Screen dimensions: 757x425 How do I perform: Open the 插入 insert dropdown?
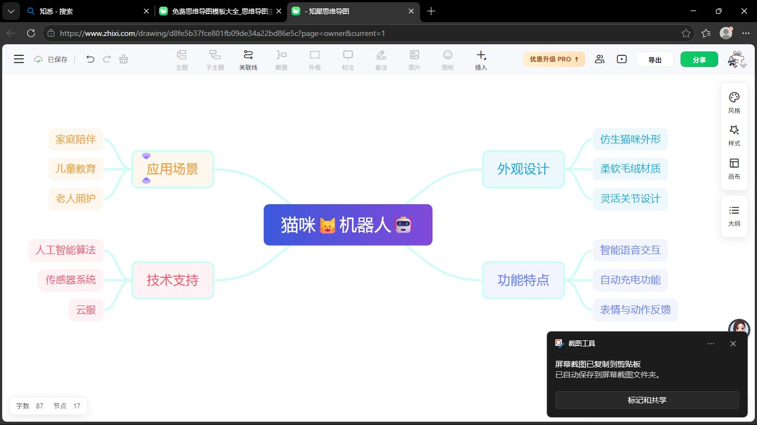(x=481, y=60)
